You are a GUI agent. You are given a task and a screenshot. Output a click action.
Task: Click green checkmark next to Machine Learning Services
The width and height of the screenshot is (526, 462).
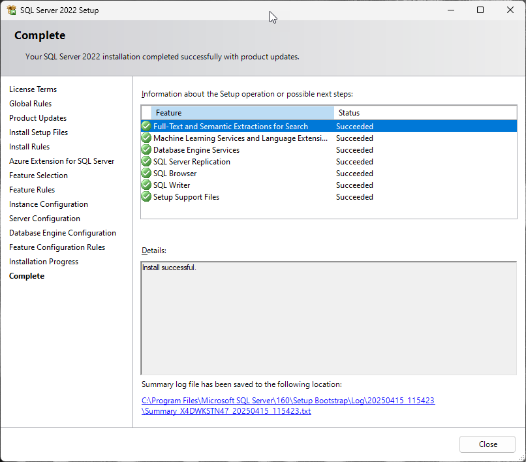point(146,138)
